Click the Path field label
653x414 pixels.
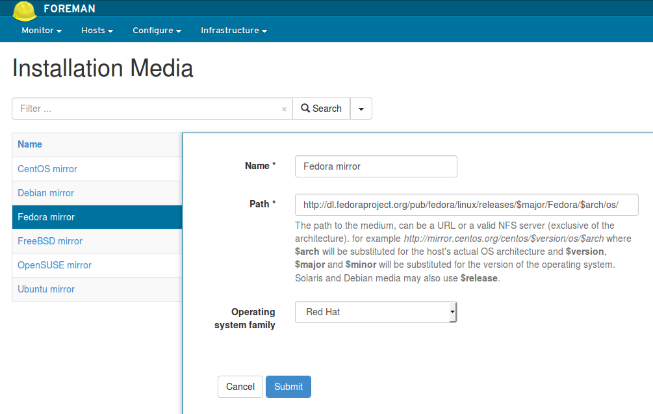coord(262,204)
